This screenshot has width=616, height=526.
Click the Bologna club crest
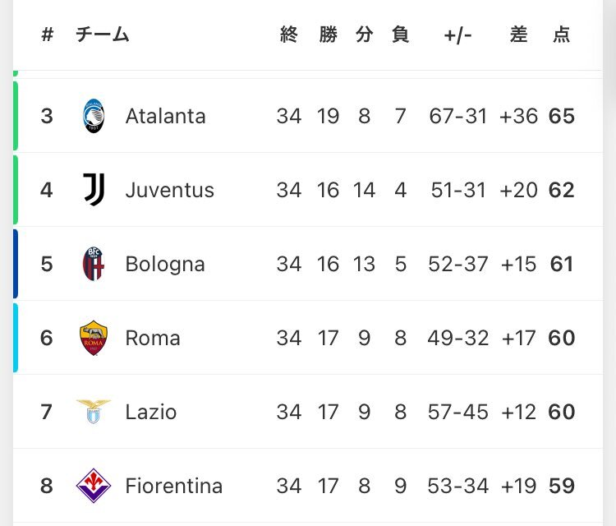click(x=94, y=264)
